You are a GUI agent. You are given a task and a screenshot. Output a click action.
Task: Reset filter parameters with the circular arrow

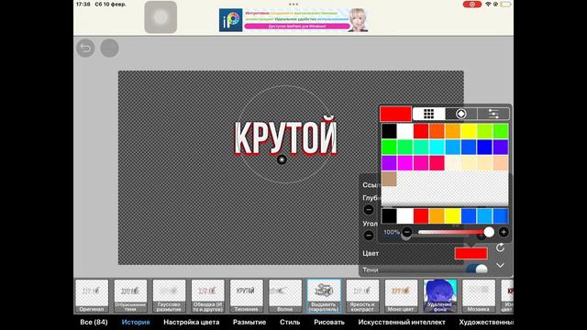pos(500,247)
